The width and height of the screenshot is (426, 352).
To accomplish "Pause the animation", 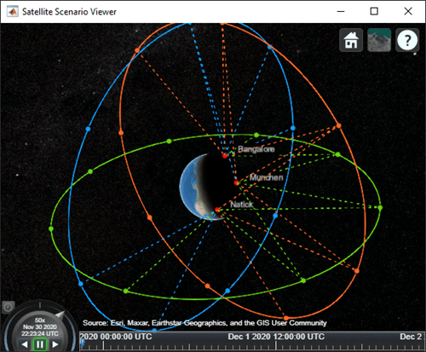I will [40, 344].
